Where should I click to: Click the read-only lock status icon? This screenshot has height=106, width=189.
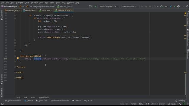[x=180, y=104]
